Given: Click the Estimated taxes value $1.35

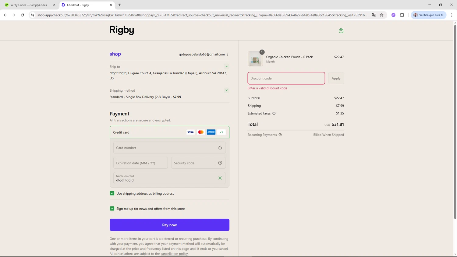Looking at the screenshot, I should pos(340,113).
